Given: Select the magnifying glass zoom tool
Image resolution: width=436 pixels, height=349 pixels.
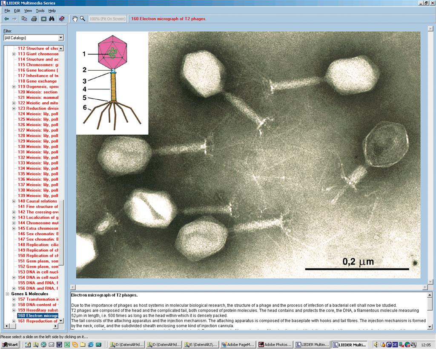Looking at the screenshot, I should (83, 19).
